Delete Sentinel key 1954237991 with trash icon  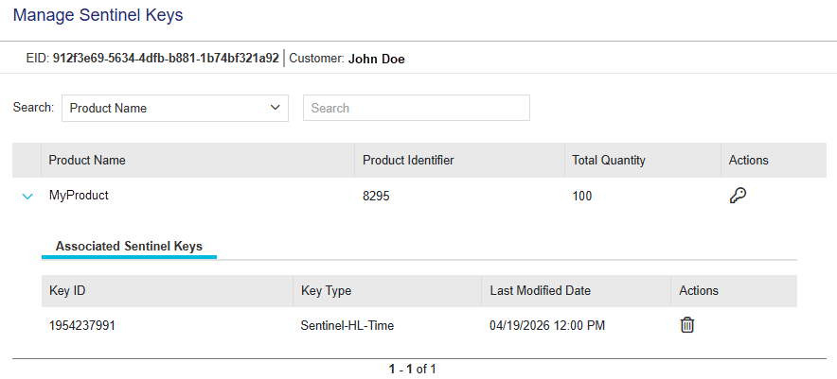tap(687, 325)
